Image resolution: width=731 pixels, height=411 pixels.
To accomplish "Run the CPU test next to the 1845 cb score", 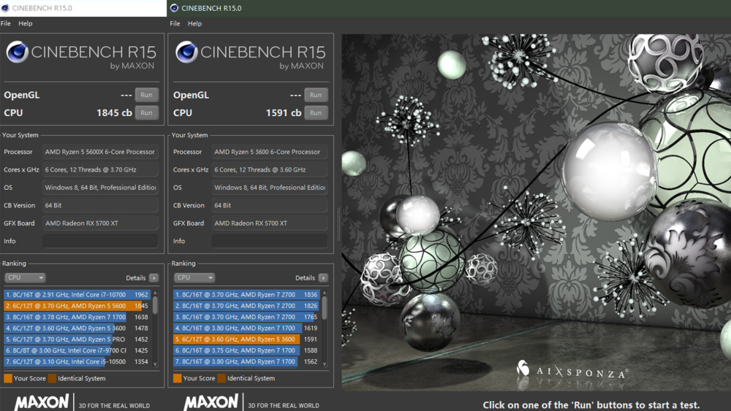I will click(x=146, y=113).
